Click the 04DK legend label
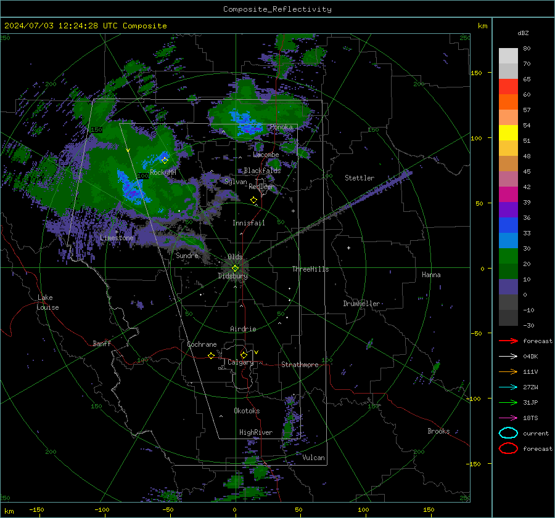Screen dimensions: 555x518 coord(530,357)
